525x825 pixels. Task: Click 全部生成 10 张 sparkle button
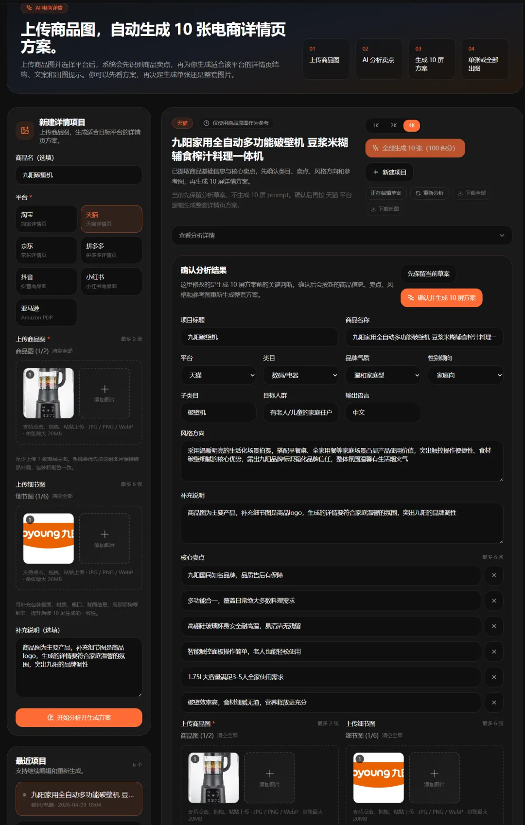point(415,148)
